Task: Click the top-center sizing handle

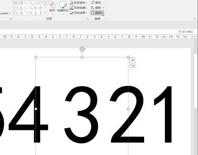Action: click(x=82, y=57)
